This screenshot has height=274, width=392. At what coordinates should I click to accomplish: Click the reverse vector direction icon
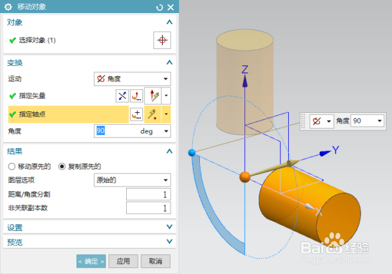122,96
